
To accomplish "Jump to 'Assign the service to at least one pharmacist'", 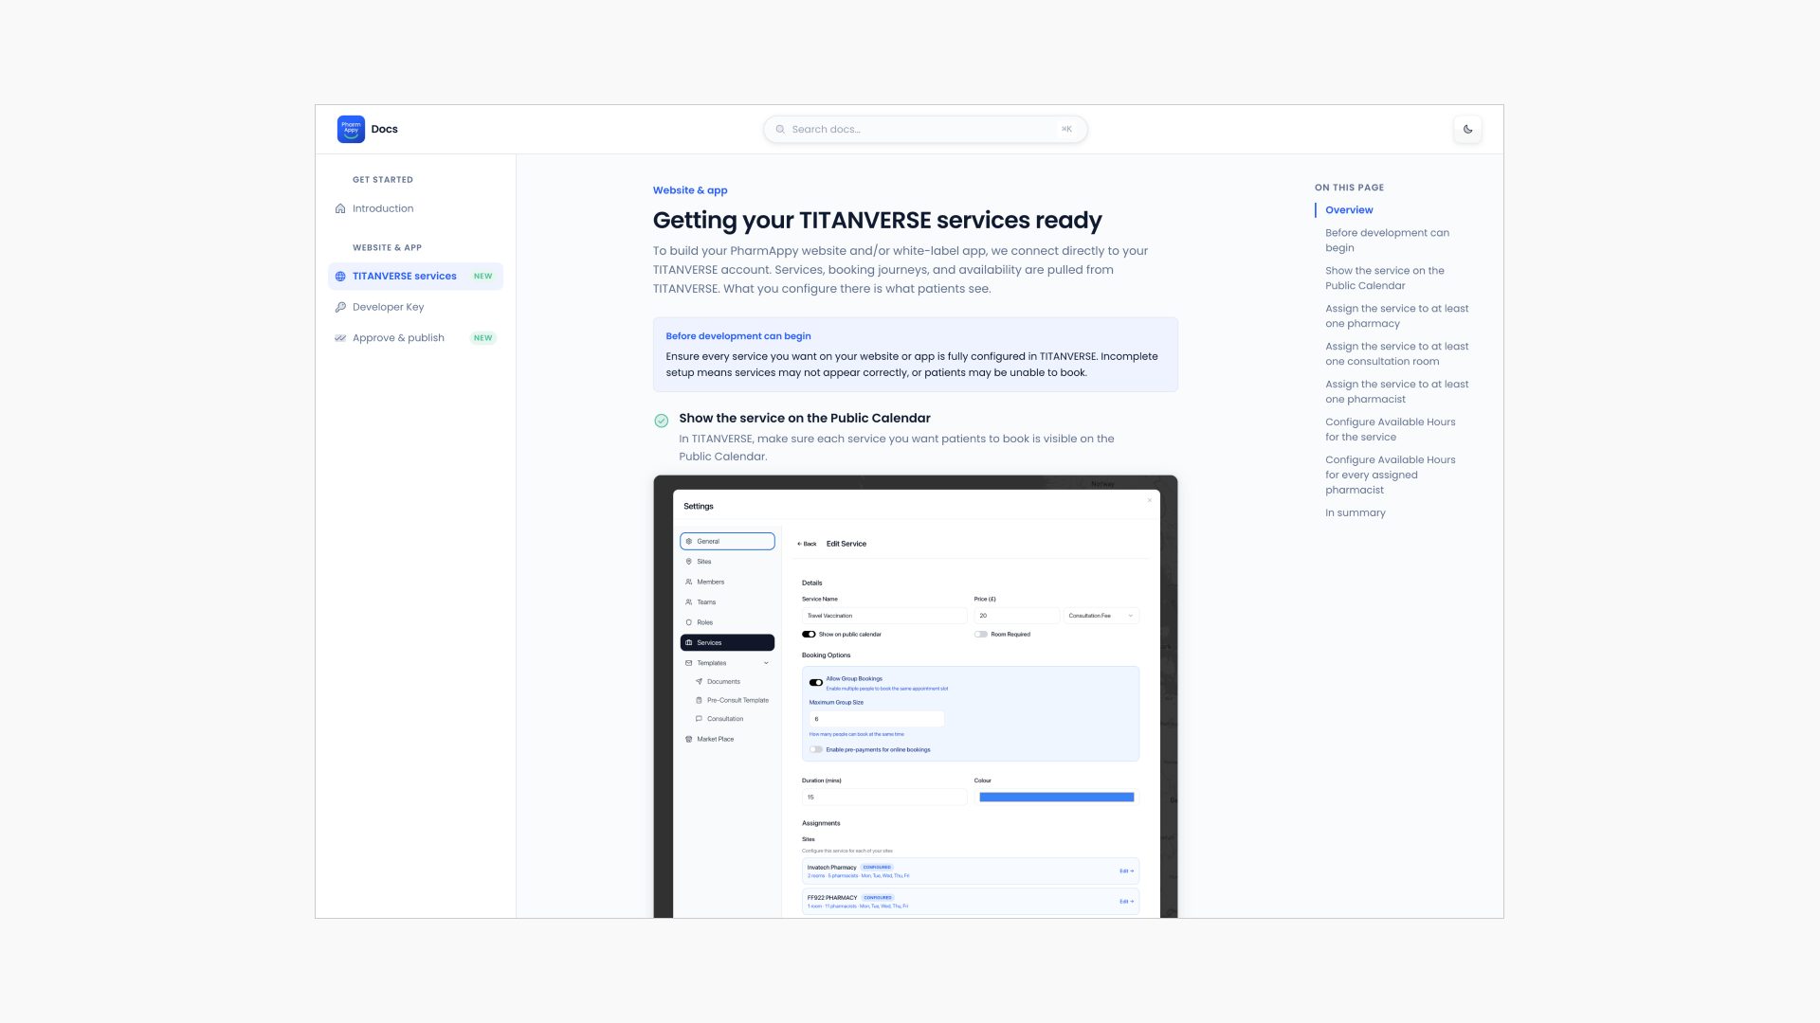I will pos(1396,392).
